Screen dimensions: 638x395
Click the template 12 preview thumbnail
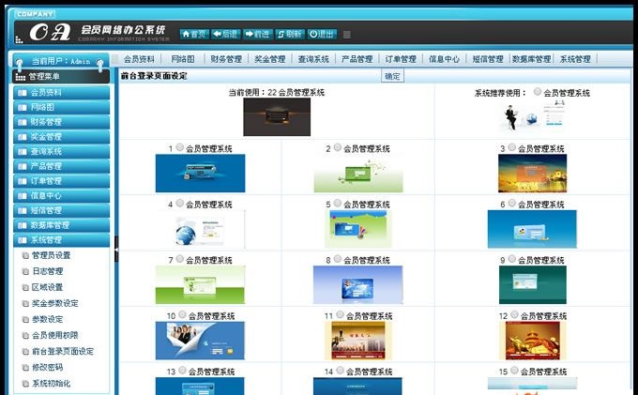(533, 341)
